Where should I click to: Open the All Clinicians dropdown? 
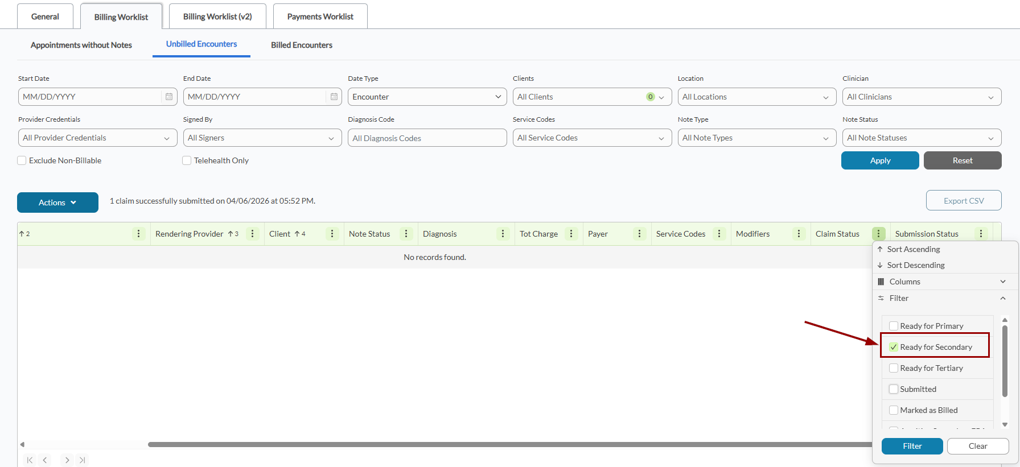pos(922,97)
